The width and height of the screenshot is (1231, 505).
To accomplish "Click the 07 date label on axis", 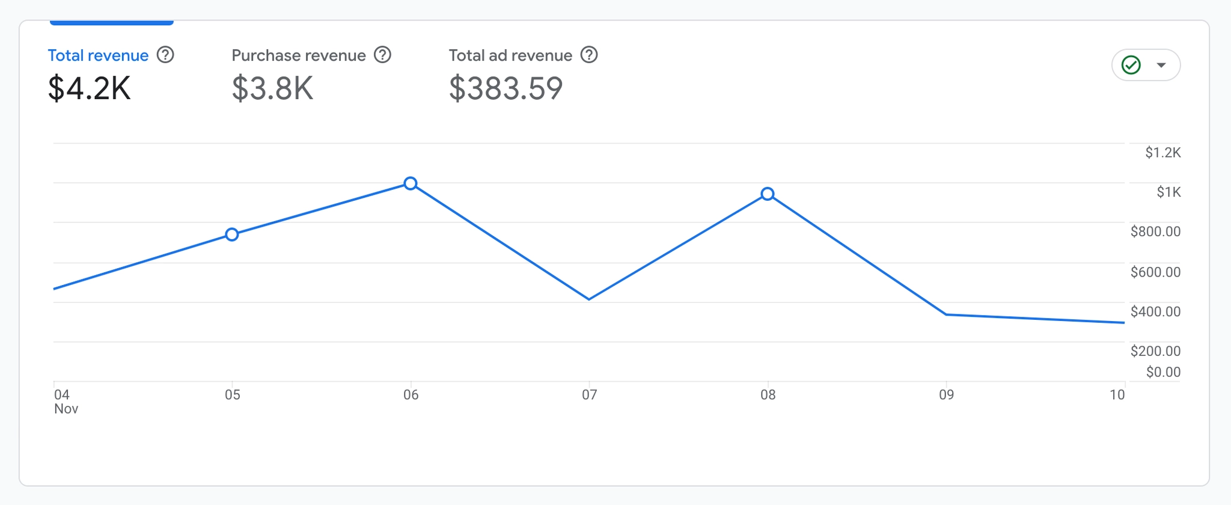I will coord(589,395).
